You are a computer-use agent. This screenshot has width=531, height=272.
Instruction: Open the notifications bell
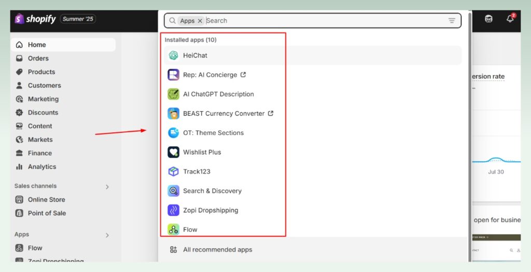point(510,19)
